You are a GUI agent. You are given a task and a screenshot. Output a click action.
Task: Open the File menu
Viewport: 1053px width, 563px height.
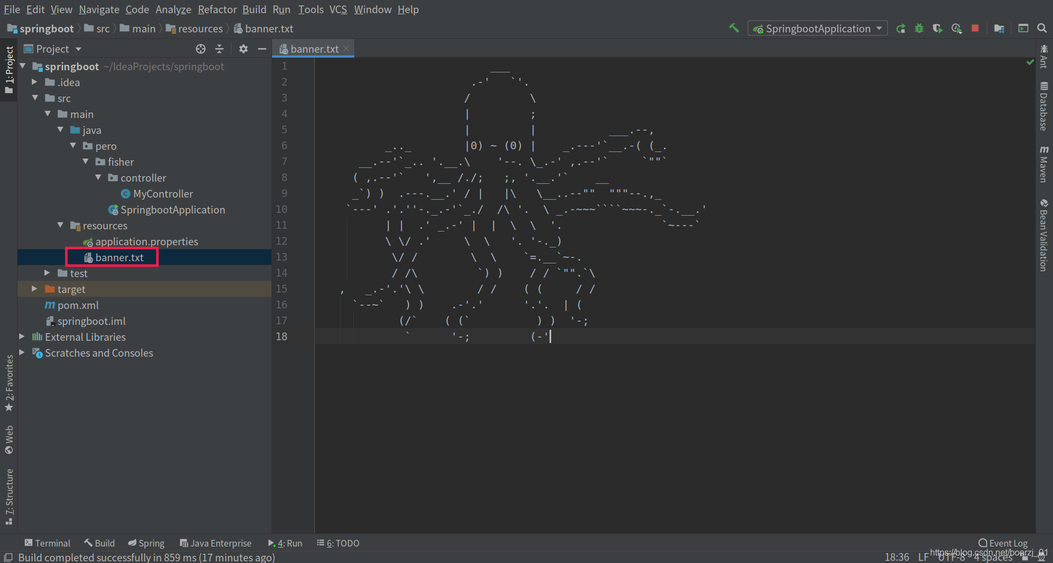(x=12, y=9)
